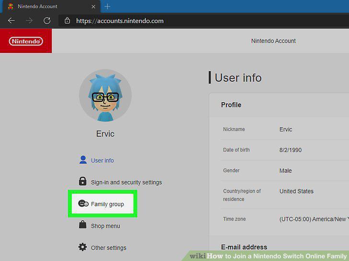The height and width of the screenshot is (261, 349).
Task: Open the Shop menu item
Action: pyautogui.click(x=105, y=226)
